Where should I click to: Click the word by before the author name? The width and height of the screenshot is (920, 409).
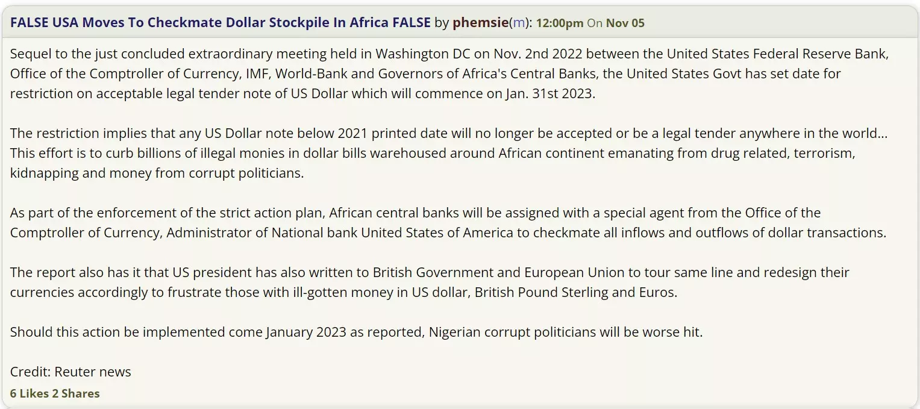coord(442,22)
